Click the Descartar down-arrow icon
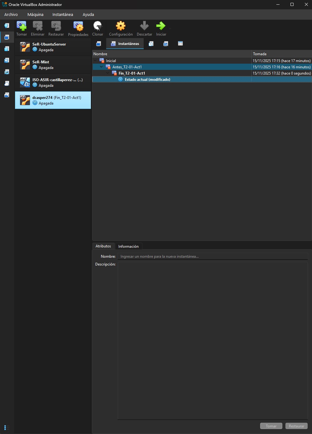 (x=144, y=26)
